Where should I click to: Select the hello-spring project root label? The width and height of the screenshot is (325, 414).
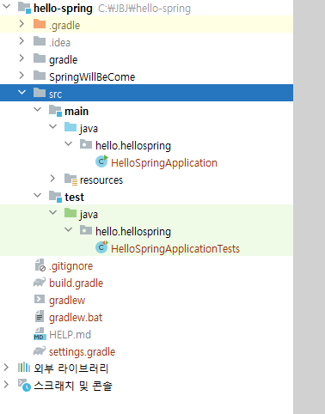[x=63, y=9]
